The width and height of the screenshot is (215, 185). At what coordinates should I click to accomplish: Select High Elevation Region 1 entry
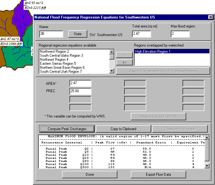[x=153, y=51]
